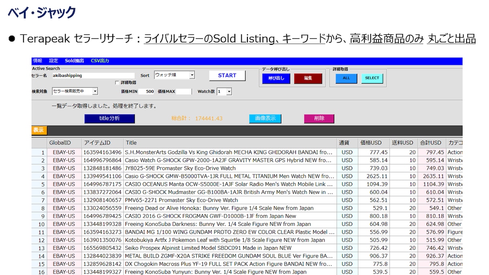Image resolution: width=489 pixels, height=275 pixels.
Task: Open the 情報 menu
Action: coord(38,61)
